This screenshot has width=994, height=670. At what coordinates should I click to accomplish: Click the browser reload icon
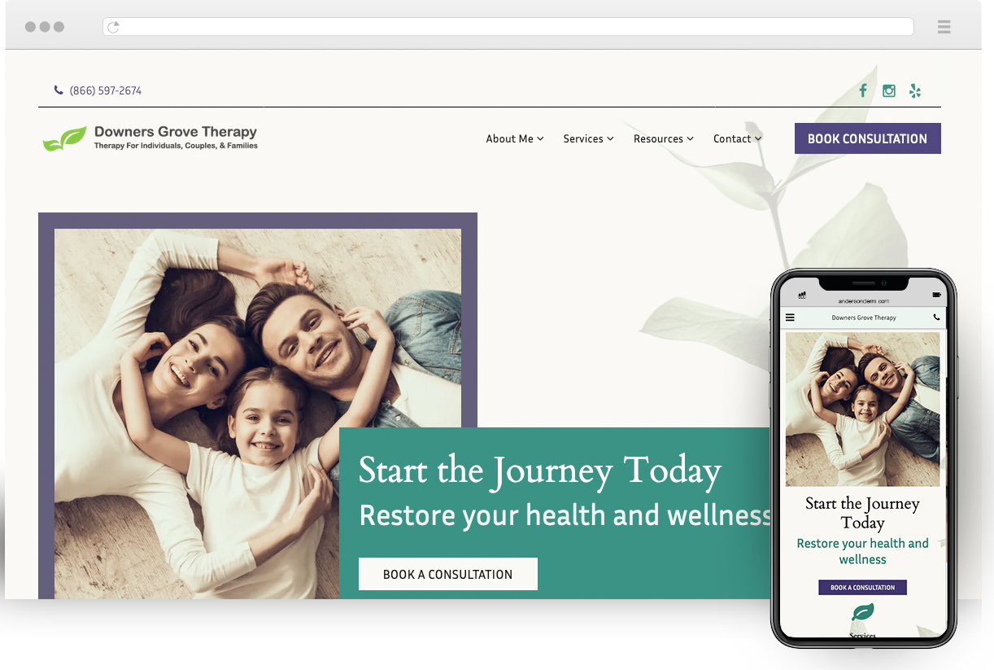click(x=114, y=27)
